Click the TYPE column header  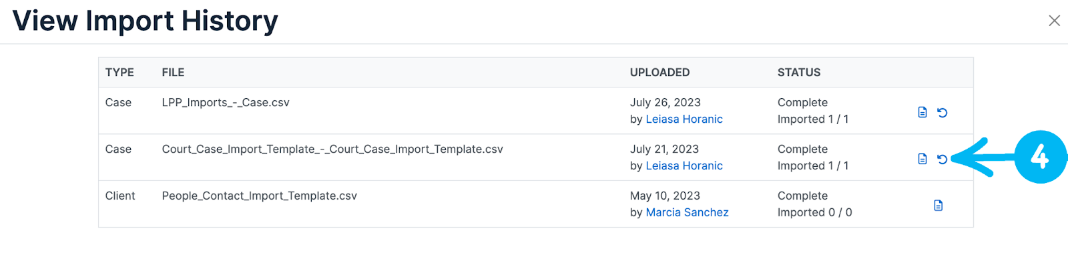119,73
